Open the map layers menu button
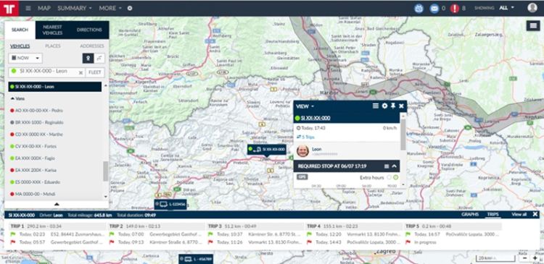This screenshot has height=264, width=544. tap(533, 26)
